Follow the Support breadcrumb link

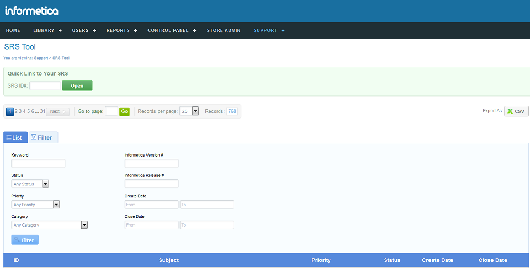[x=41, y=58]
